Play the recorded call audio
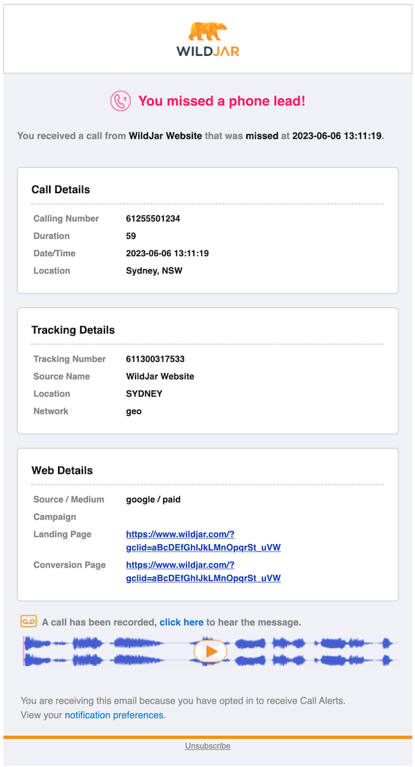The width and height of the screenshot is (415, 767). (x=210, y=651)
